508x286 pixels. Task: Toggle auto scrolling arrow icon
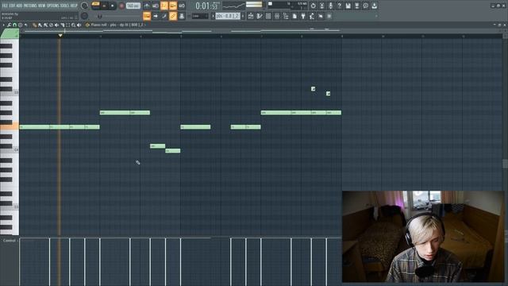click(156, 16)
